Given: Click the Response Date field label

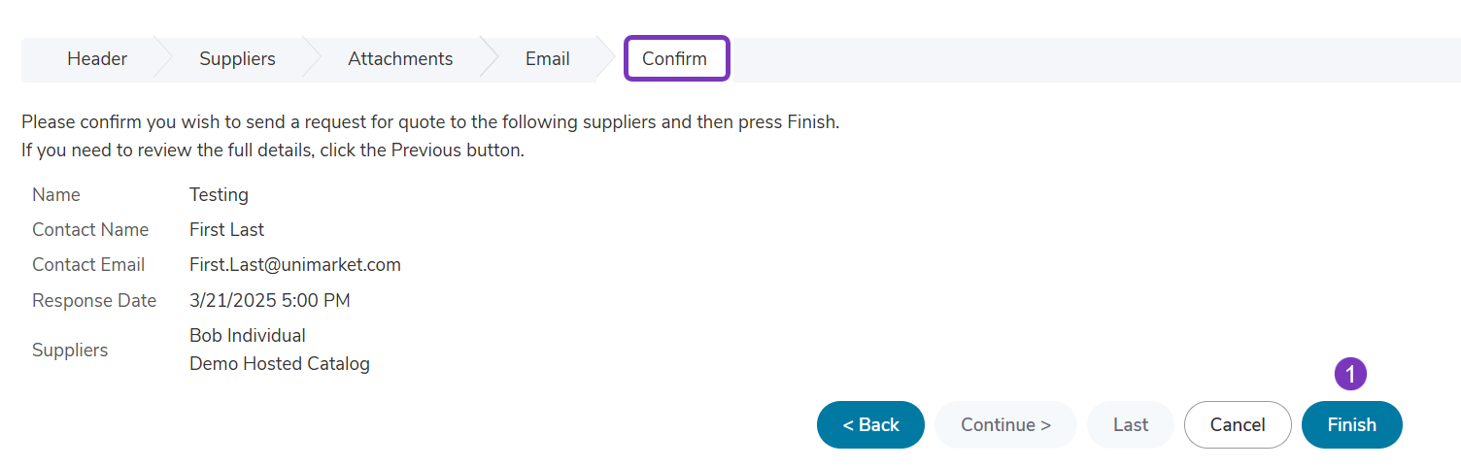Looking at the screenshot, I should tap(94, 301).
